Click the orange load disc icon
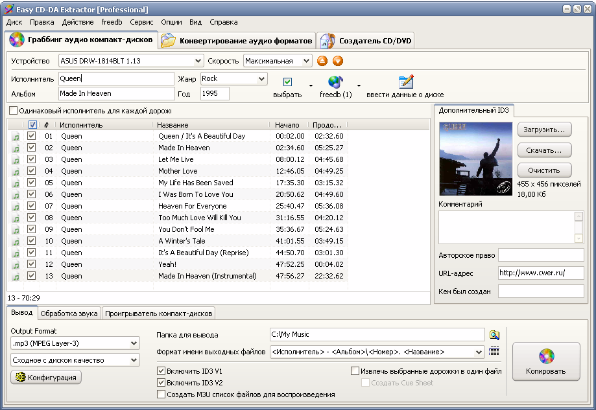 click(x=337, y=61)
